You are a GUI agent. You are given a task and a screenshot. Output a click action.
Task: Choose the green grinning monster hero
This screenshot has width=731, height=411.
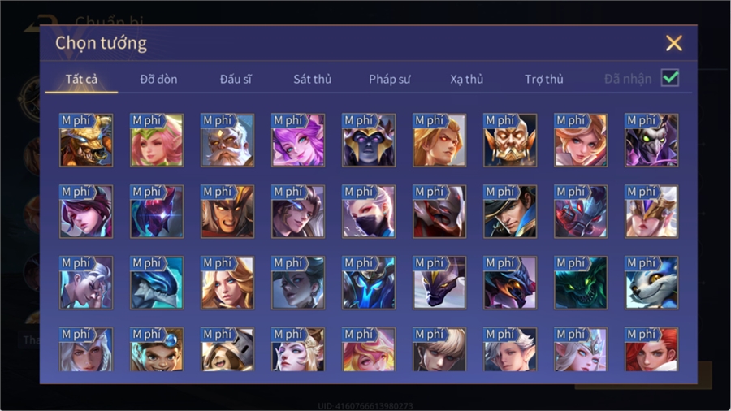click(581, 283)
